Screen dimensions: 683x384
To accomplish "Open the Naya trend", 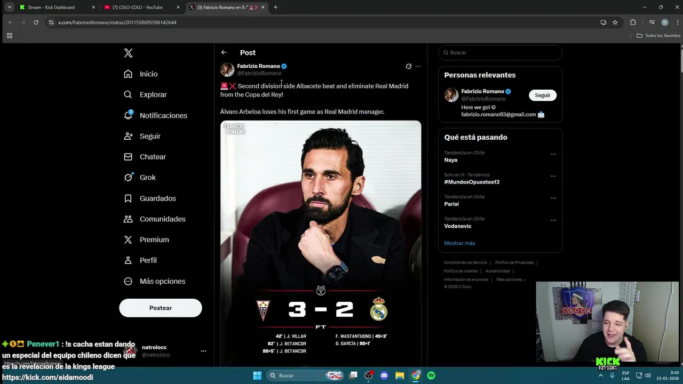I will point(451,160).
